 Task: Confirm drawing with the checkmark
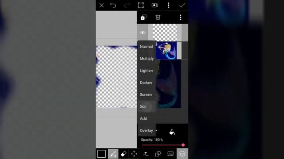[182, 5]
